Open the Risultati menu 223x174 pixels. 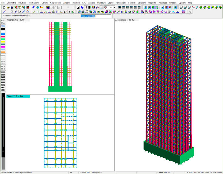point(76,3)
